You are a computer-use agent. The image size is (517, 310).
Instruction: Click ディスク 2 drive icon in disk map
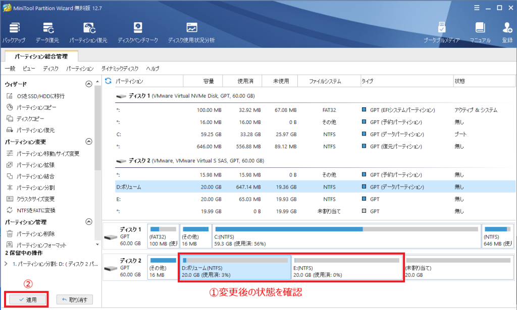[111, 268]
